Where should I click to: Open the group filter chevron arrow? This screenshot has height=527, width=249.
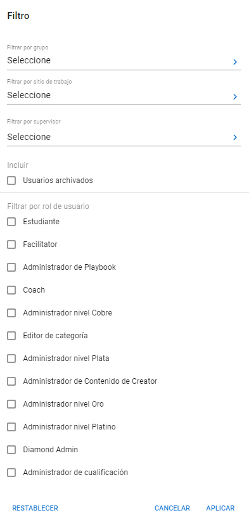(235, 62)
